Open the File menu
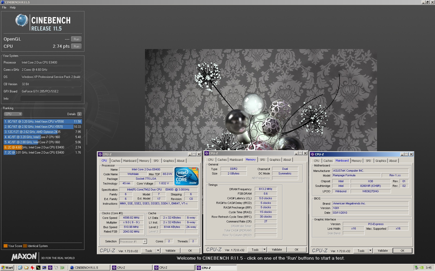This screenshot has height=271, width=435. click(4, 7)
